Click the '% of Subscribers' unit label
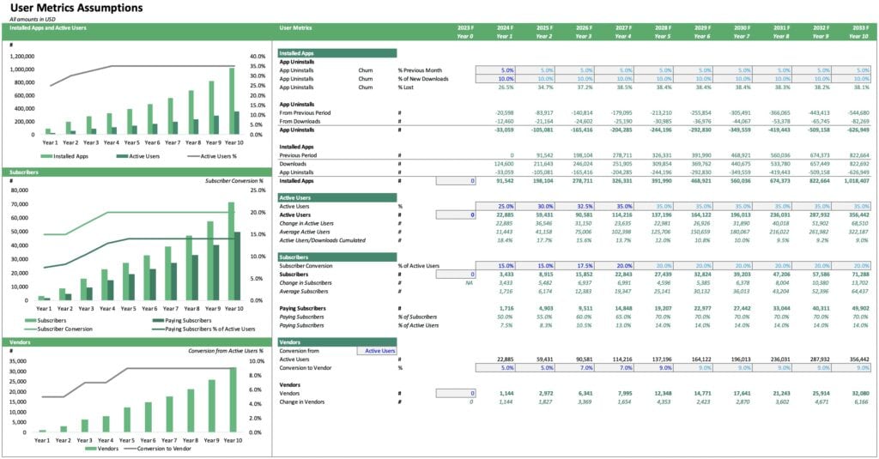Image resolution: width=879 pixels, height=459 pixels. coord(417,317)
